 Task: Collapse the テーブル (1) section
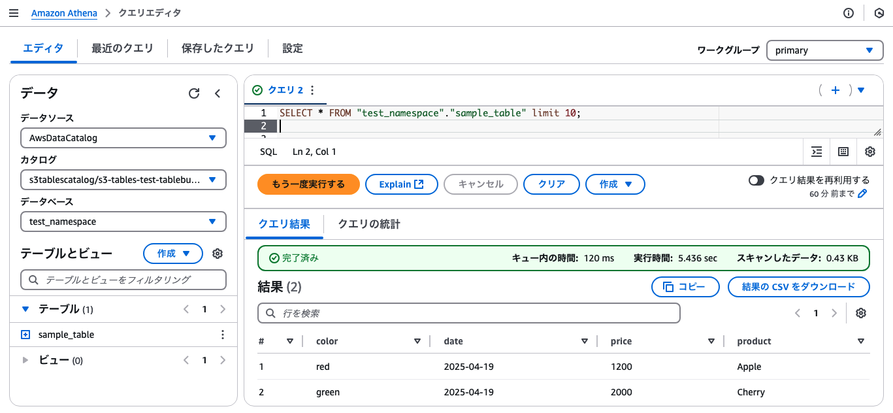[25, 309]
